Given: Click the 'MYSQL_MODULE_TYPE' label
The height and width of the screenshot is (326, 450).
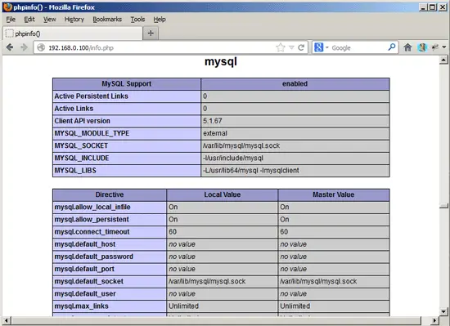Looking at the screenshot, I should coord(92,133).
